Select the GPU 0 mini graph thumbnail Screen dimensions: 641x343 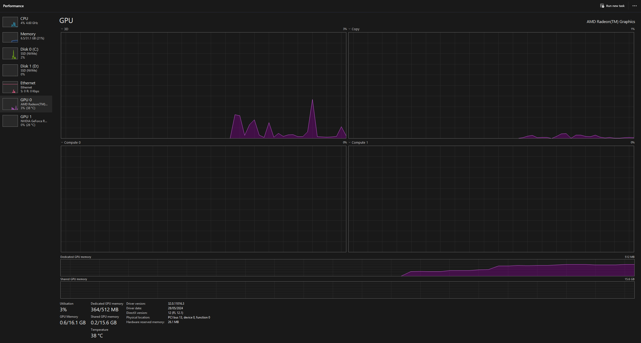coord(10,104)
